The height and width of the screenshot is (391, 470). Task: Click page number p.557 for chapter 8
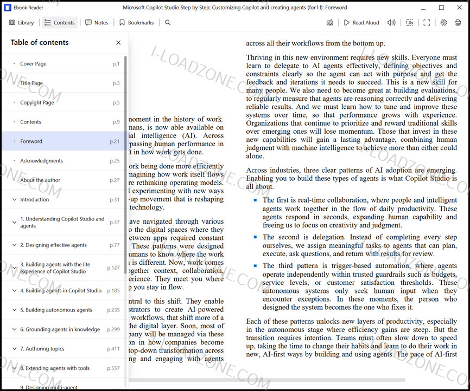click(x=113, y=368)
